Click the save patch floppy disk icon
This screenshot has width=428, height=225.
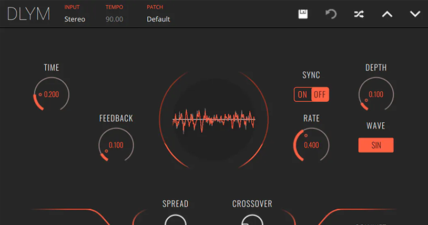coord(303,14)
